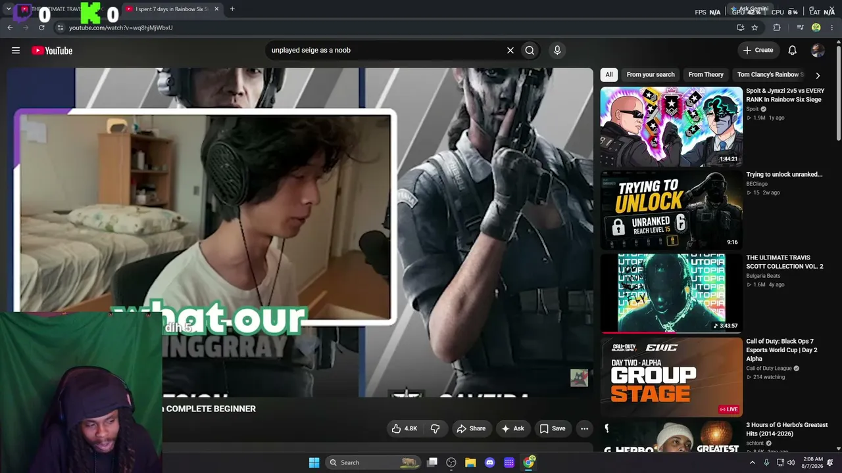Click the video player area
The width and height of the screenshot is (842, 473).
point(300,233)
